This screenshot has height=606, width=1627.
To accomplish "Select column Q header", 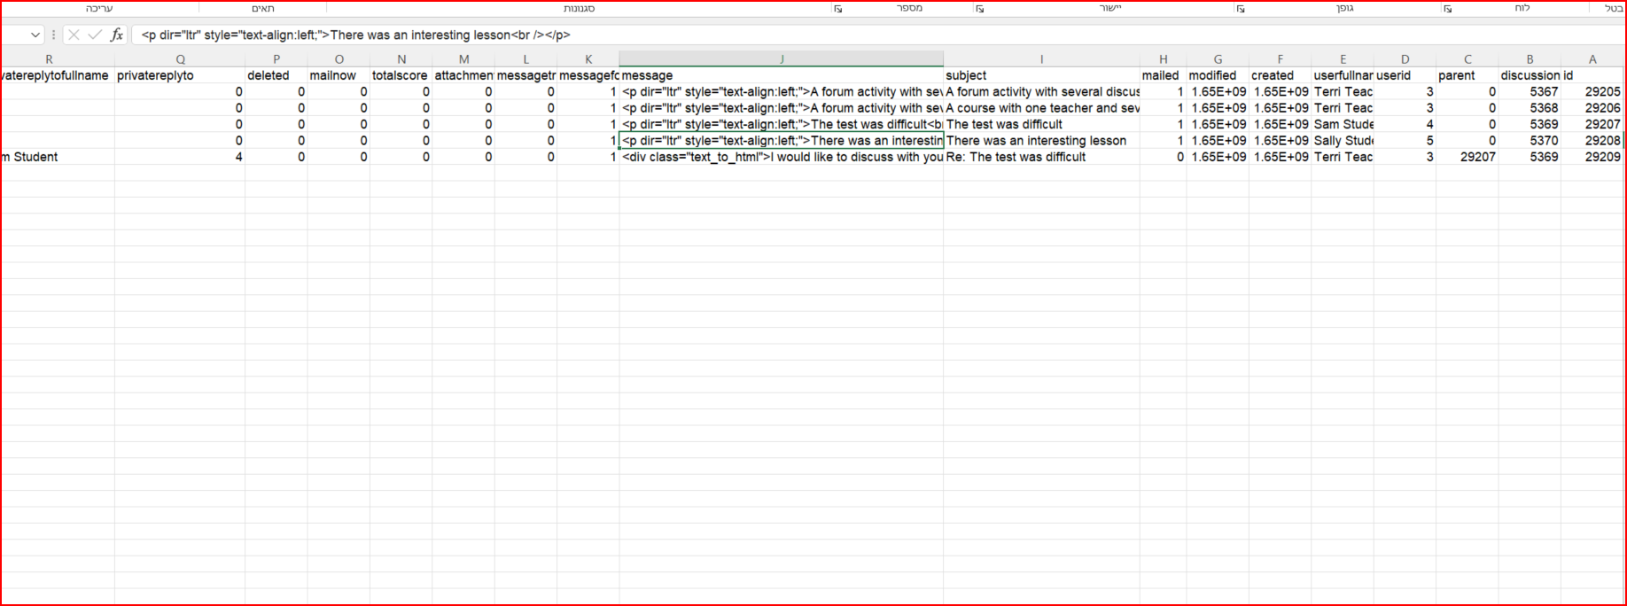I will (x=180, y=59).
